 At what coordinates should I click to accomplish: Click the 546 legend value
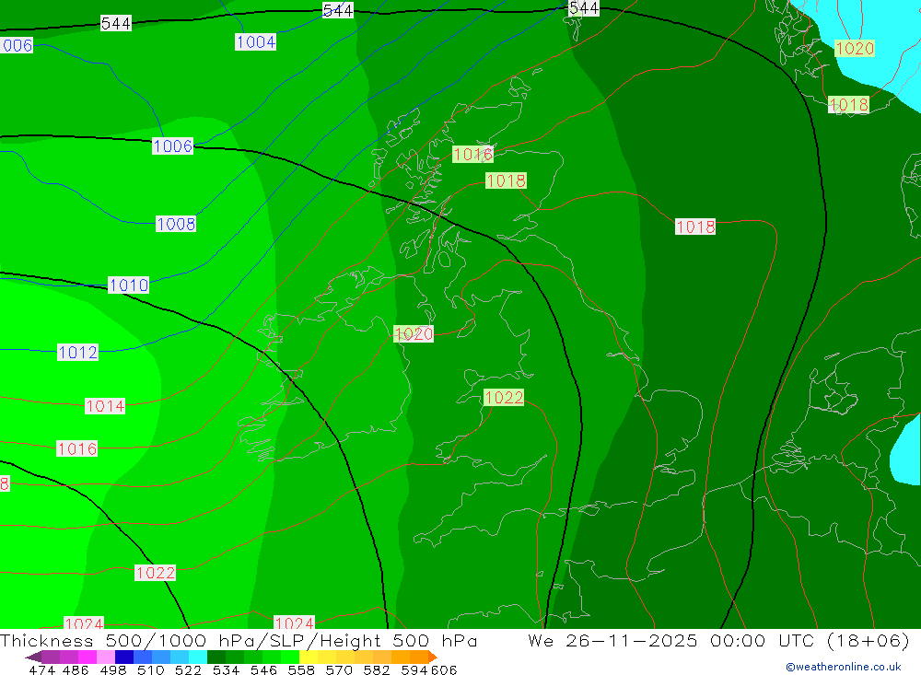click(x=263, y=669)
